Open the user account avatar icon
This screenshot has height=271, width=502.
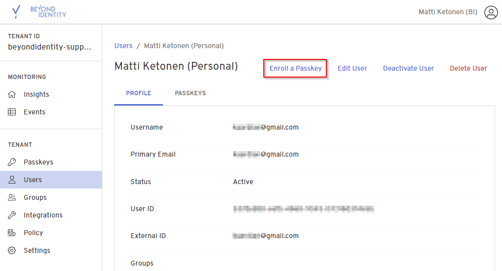[491, 12]
